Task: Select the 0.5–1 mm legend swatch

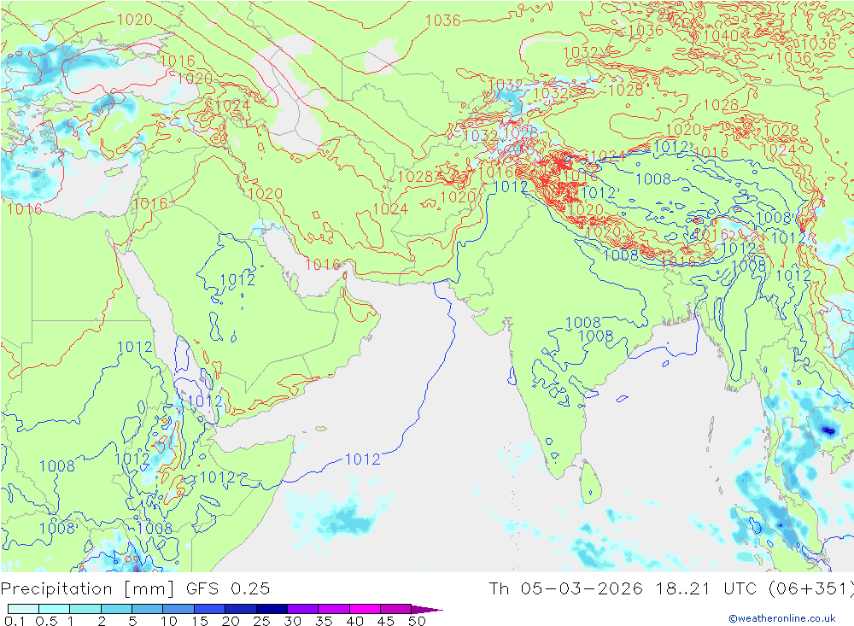Action: tap(55, 609)
